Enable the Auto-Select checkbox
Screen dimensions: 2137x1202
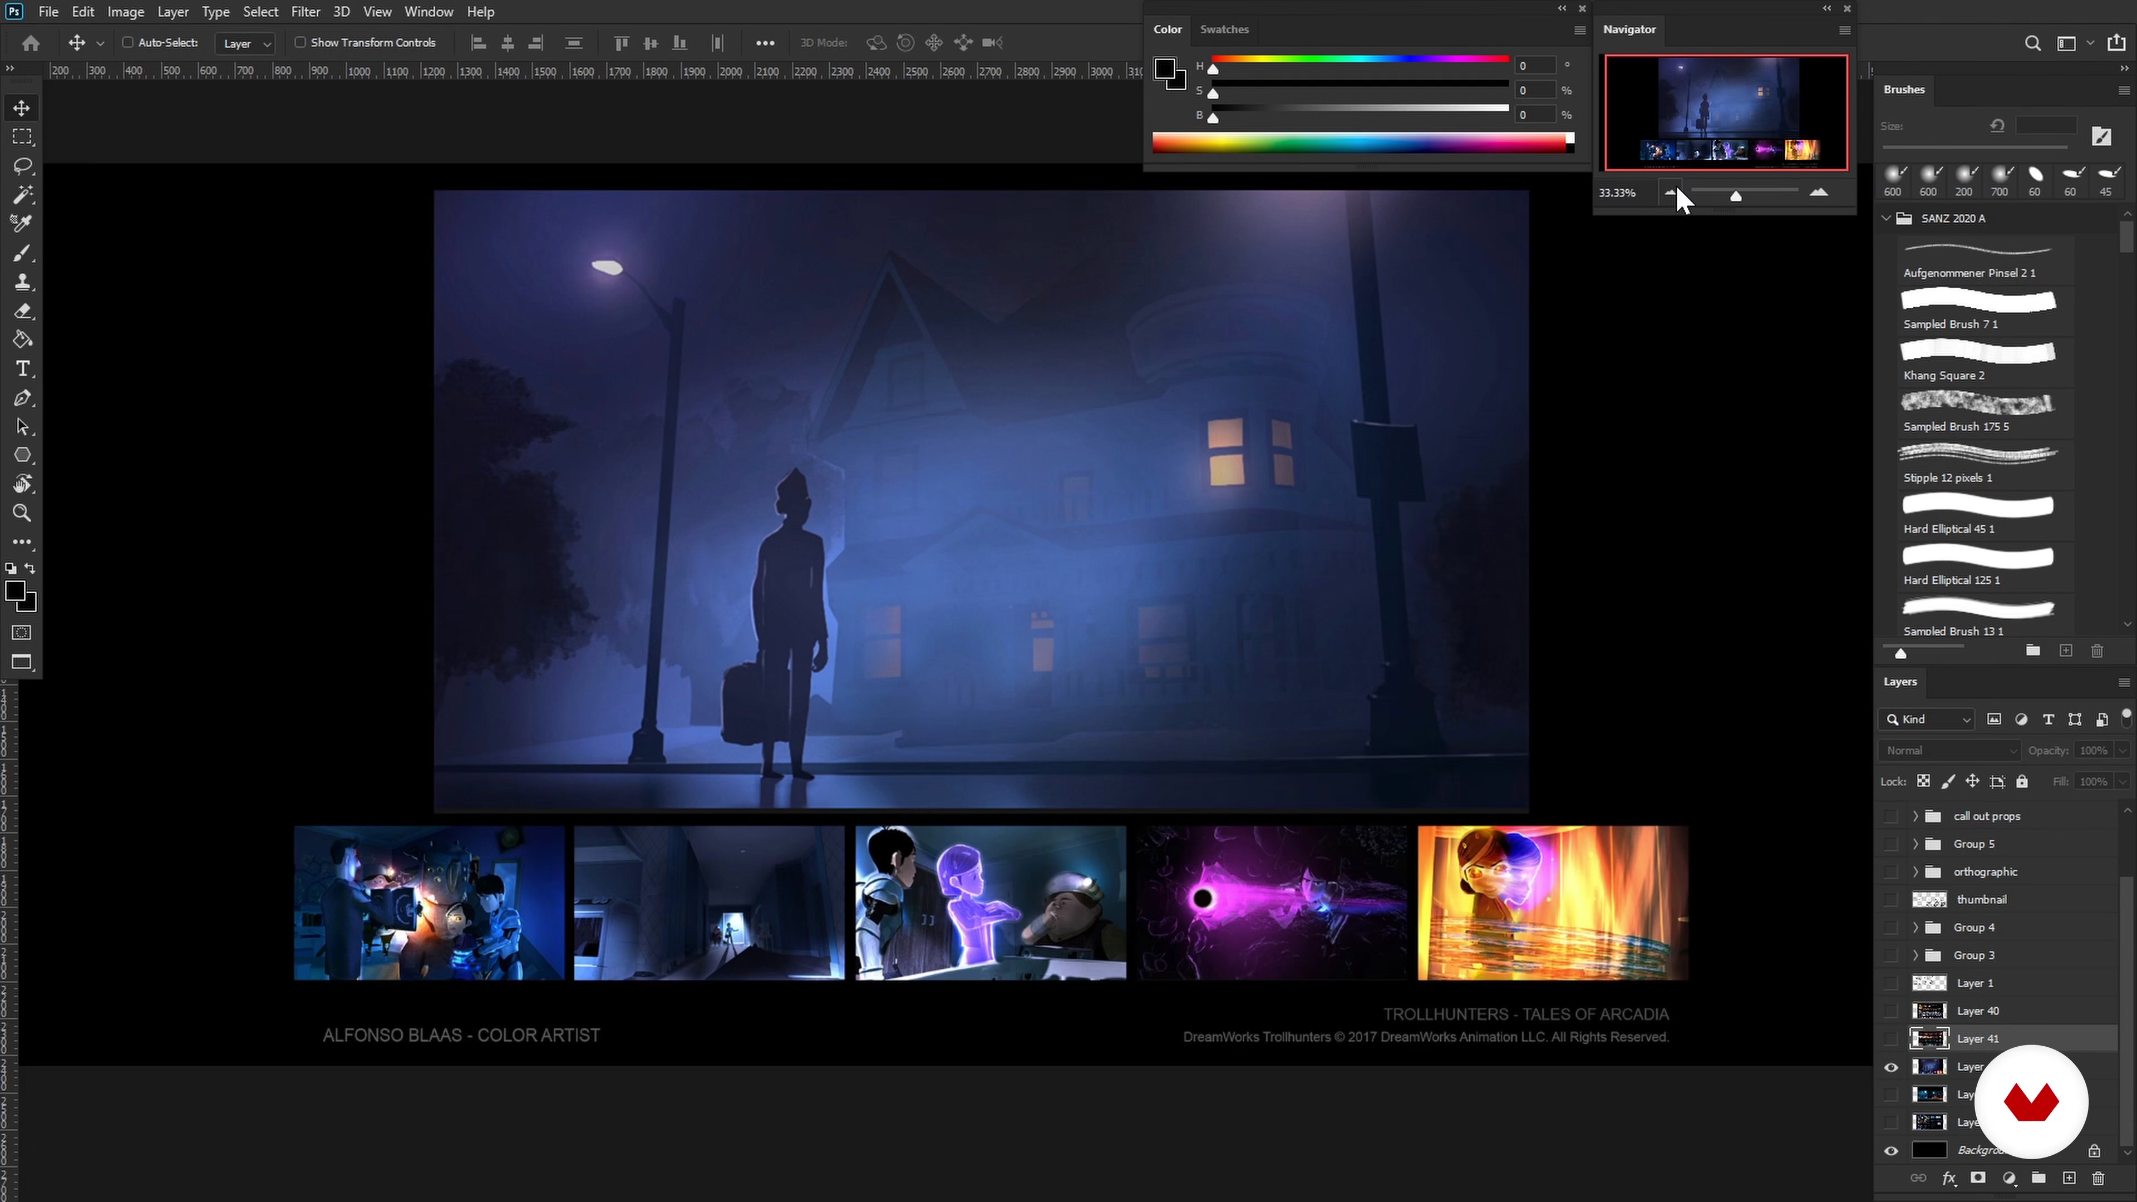tap(128, 42)
